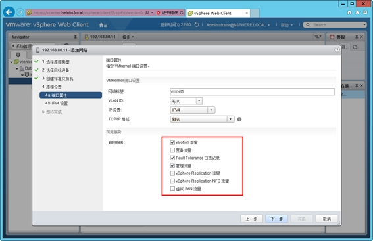Collapse the Datacenter tree node
The height and width of the screenshot is (241, 373).
[16, 68]
